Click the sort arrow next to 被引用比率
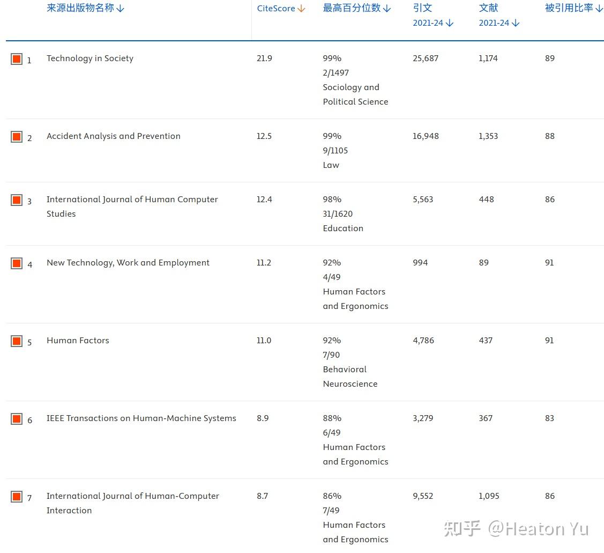The image size is (604, 553). click(599, 9)
